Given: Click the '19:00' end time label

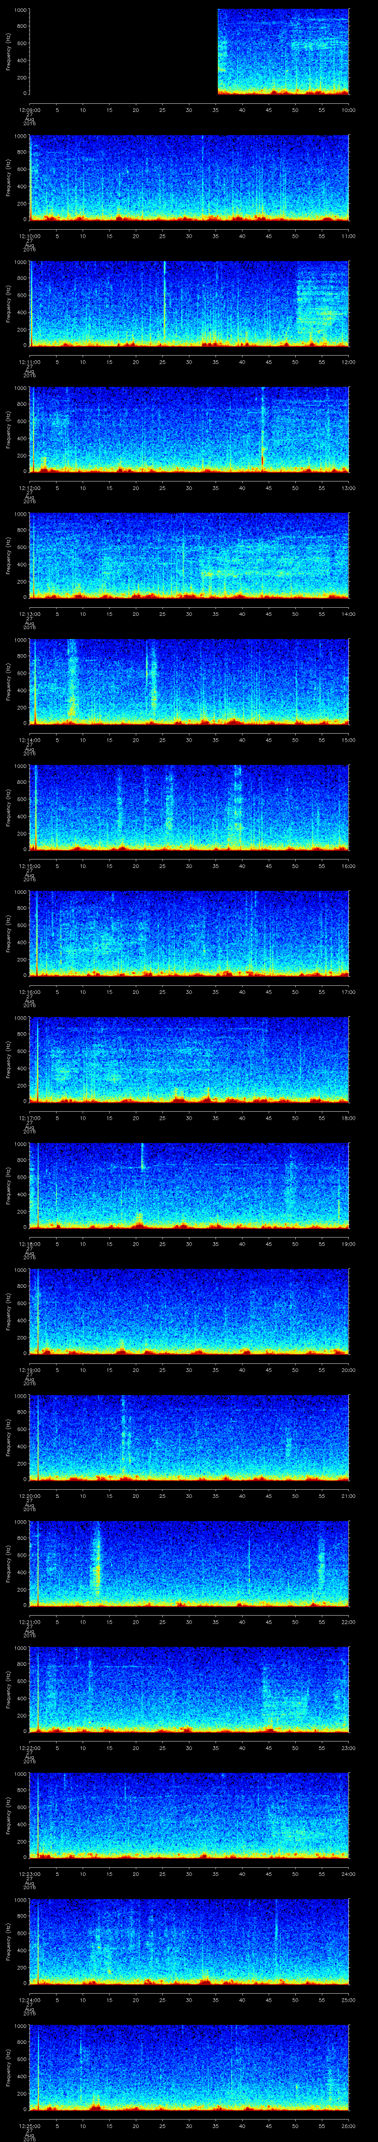Looking at the screenshot, I should tap(349, 1244).
